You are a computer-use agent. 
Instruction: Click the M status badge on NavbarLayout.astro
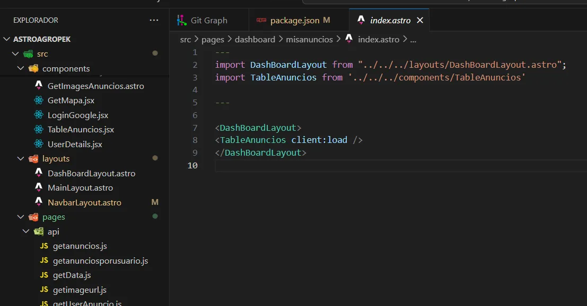point(155,202)
